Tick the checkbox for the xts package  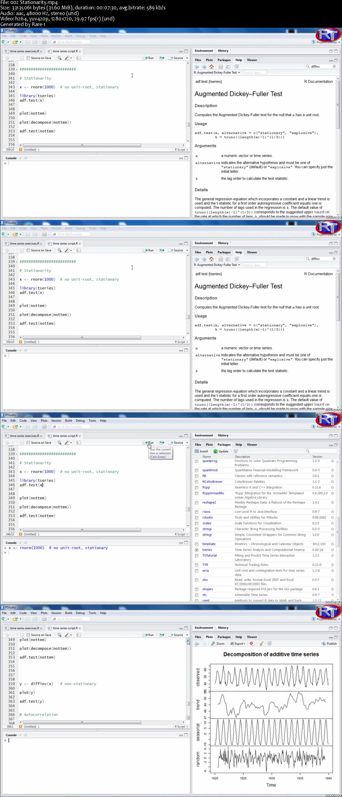pyautogui.click(x=196, y=595)
